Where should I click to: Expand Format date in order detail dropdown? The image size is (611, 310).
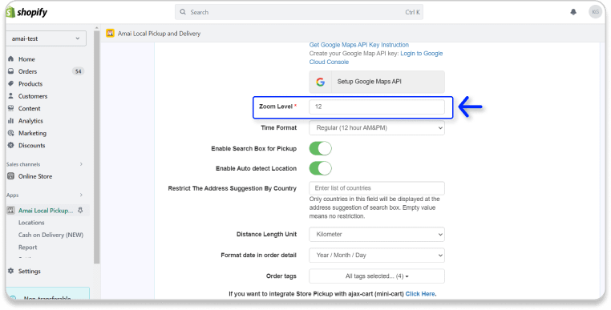pyautogui.click(x=377, y=255)
